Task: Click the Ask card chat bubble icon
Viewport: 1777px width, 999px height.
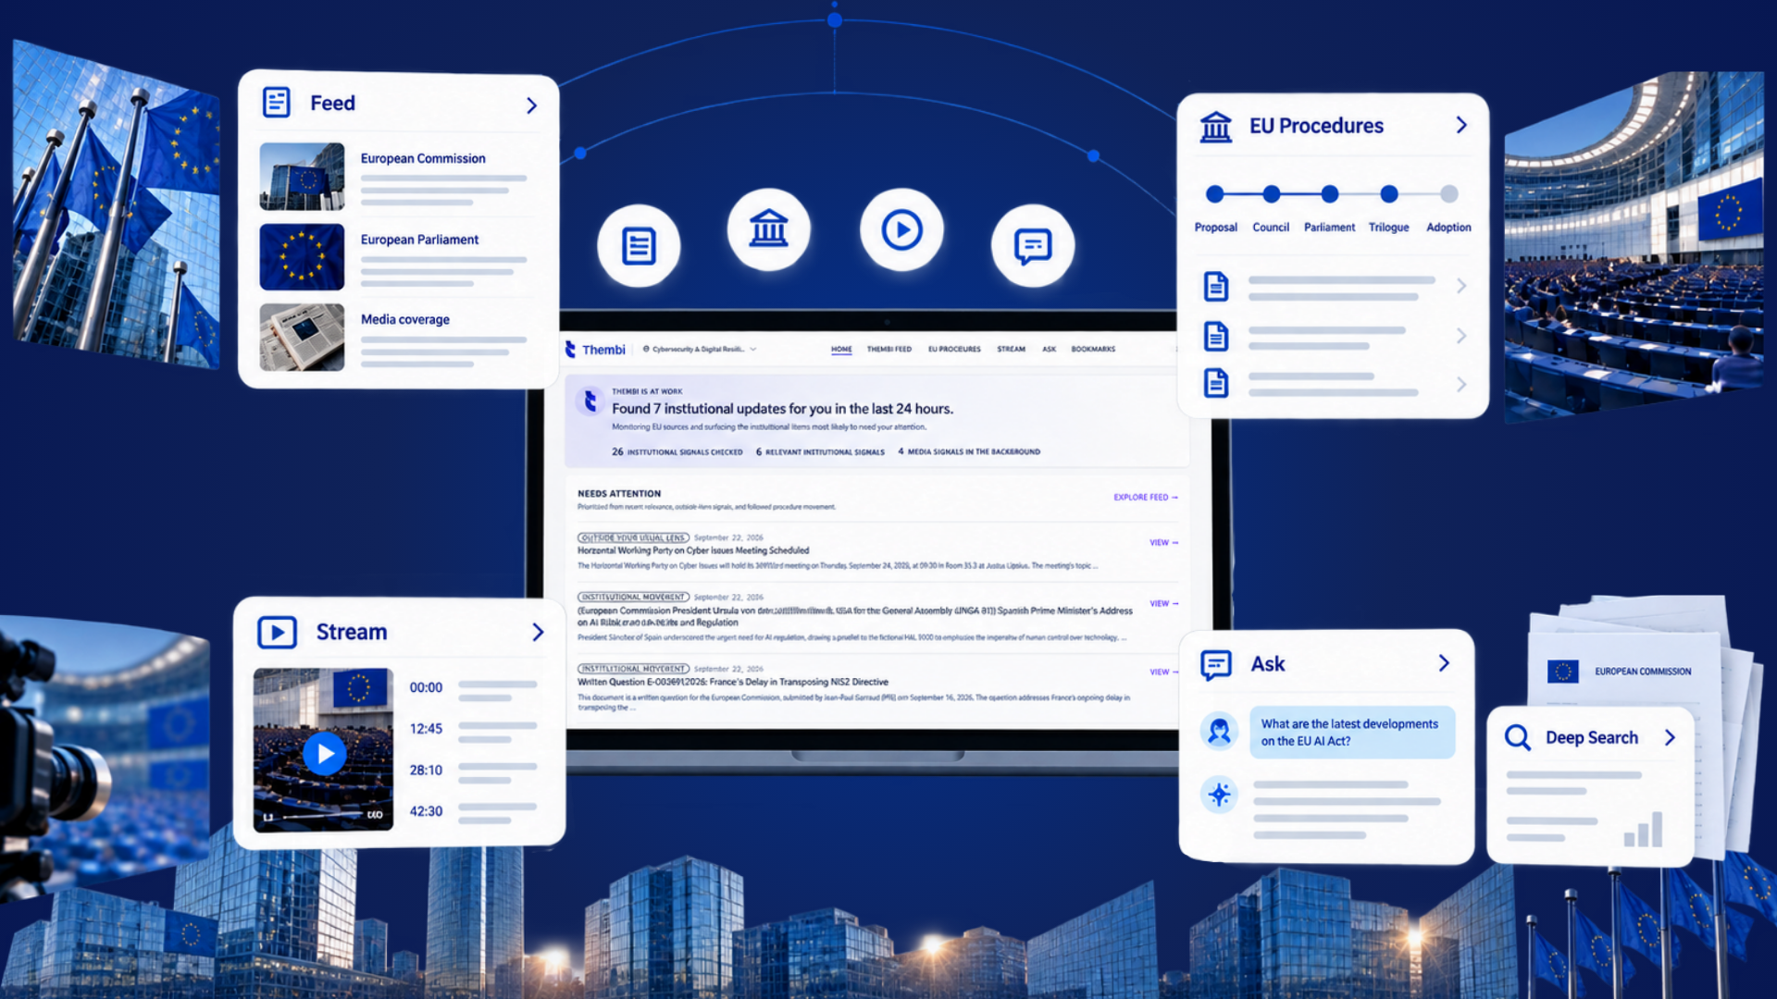Action: pos(1215,664)
